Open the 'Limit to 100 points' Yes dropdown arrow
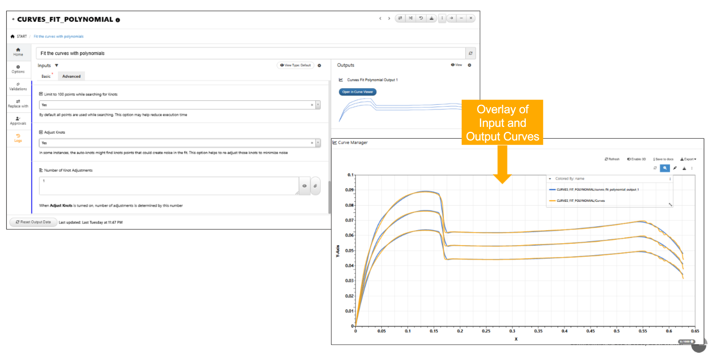709x353 pixels. (x=318, y=105)
